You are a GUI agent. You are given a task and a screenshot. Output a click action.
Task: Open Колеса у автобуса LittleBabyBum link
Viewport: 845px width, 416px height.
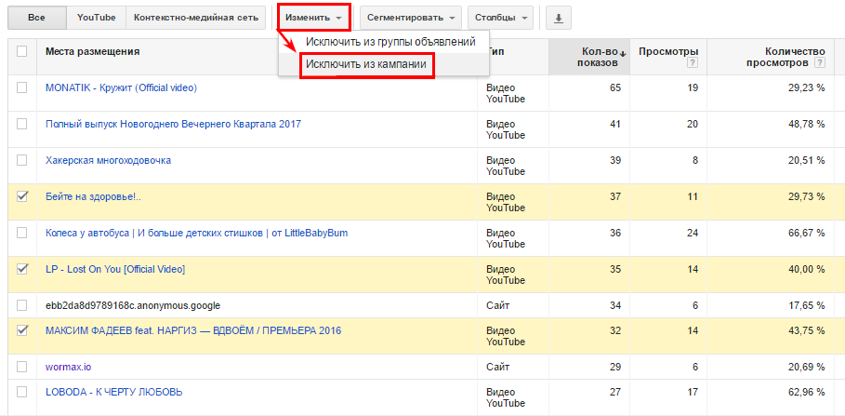[197, 233]
